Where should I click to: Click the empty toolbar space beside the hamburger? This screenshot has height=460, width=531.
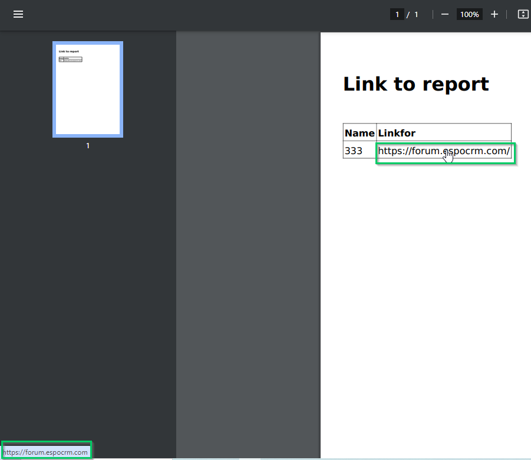pos(177,14)
